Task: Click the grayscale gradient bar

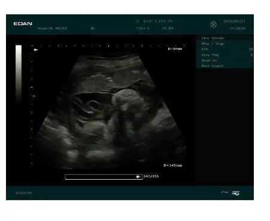Action: [19, 74]
